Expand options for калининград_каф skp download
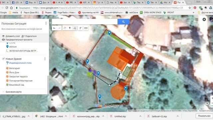The height and width of the screenshot is (120, 213). point(103,116)
